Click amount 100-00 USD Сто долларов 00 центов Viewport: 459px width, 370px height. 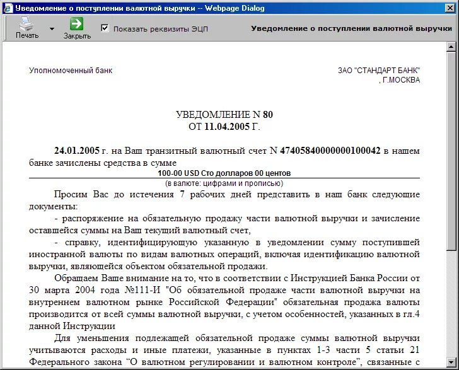point(224,173)
